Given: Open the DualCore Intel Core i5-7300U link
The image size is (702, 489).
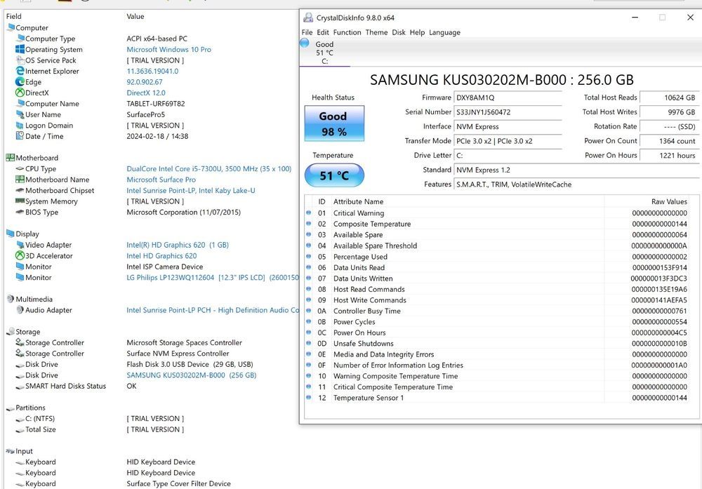Looking at the screenshot, I should [208, 168].
